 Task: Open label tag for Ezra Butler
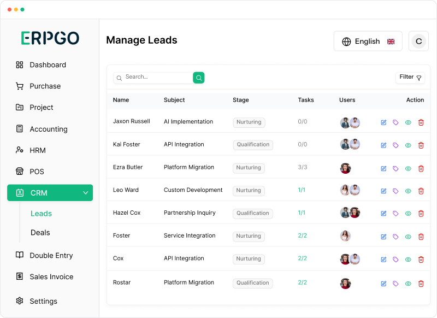tap(395, 169)
